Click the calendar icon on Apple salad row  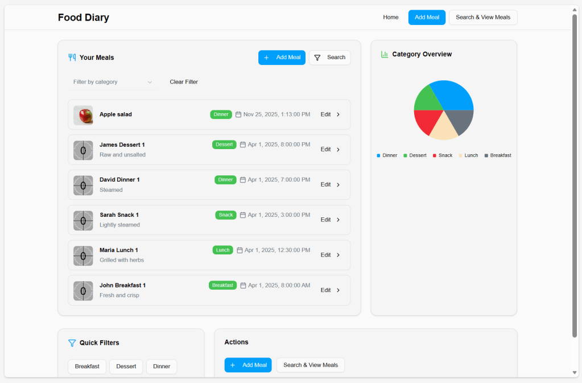(238, 114)
